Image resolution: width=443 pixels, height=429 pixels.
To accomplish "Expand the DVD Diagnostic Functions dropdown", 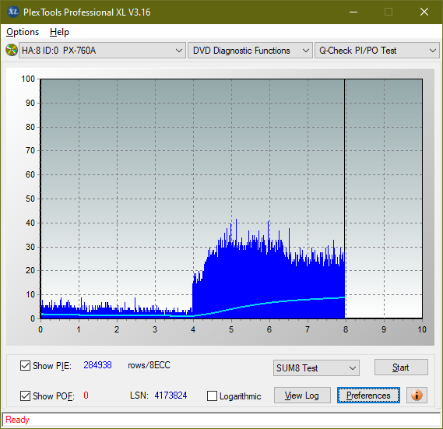I will click(250, 51).
